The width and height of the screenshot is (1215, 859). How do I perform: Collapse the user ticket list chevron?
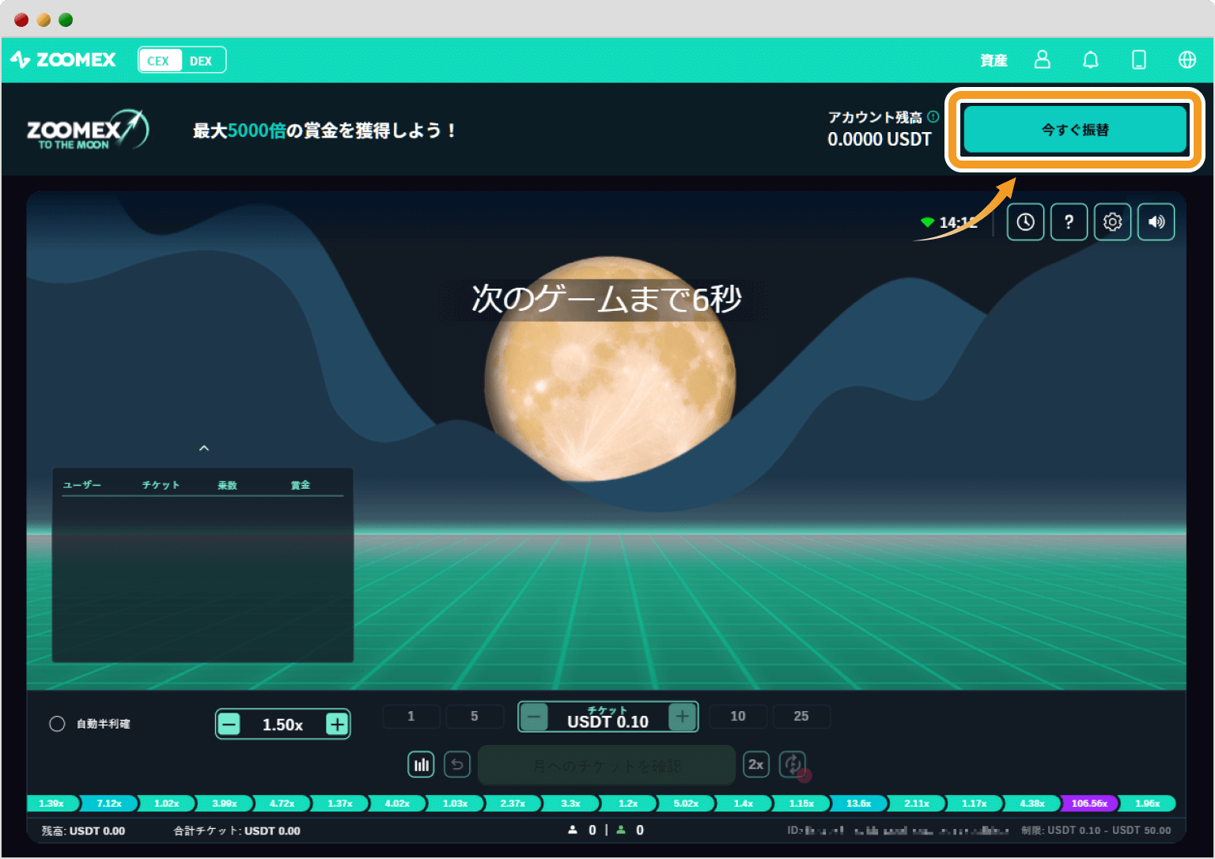click(204, 448)
